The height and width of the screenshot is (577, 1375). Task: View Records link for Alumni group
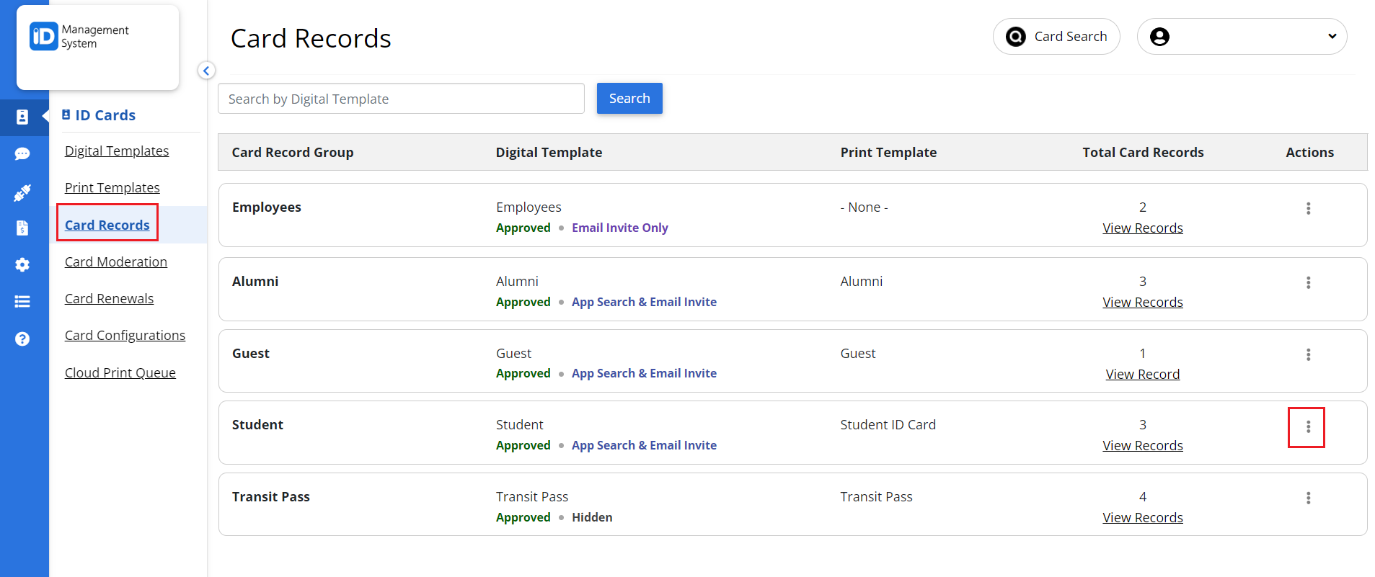(1143, 302)
